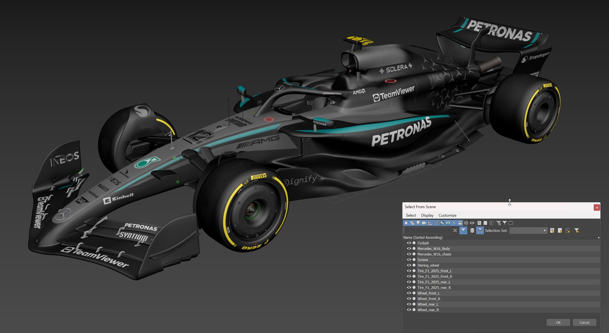The width and height of the screenshot is (609, 333).
Task: Toggle Display Helpers ruler icon
Action: tap(430, 223)
